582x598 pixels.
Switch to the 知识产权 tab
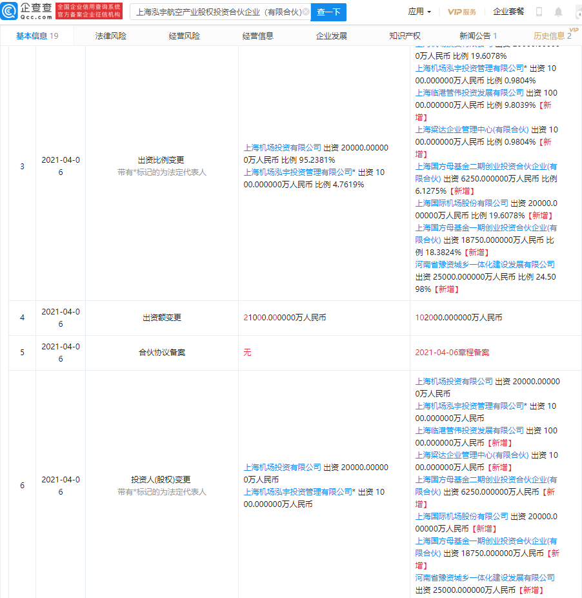click(405, 36)
